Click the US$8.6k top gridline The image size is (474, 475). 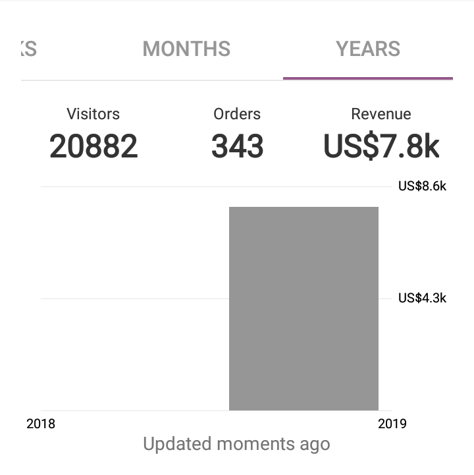tap(132, 186)
